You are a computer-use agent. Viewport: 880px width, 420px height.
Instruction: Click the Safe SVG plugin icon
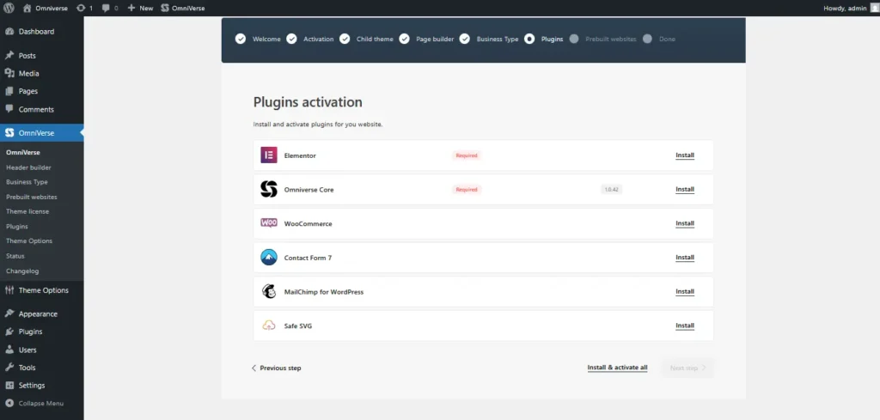[x=269, y=326]
